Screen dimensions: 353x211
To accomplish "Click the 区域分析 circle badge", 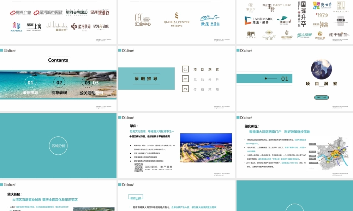I will 58,145.
